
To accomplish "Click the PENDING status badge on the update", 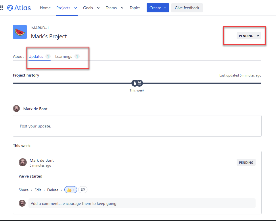I will 246,162.
